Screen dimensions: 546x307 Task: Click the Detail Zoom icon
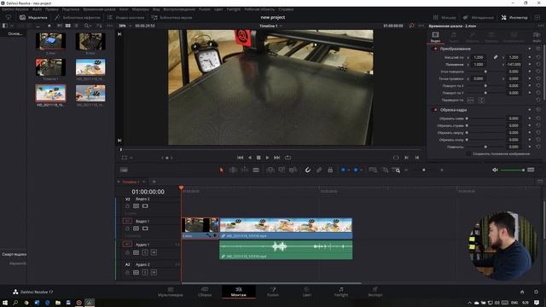pyautogui.click(x=385, y=170)
